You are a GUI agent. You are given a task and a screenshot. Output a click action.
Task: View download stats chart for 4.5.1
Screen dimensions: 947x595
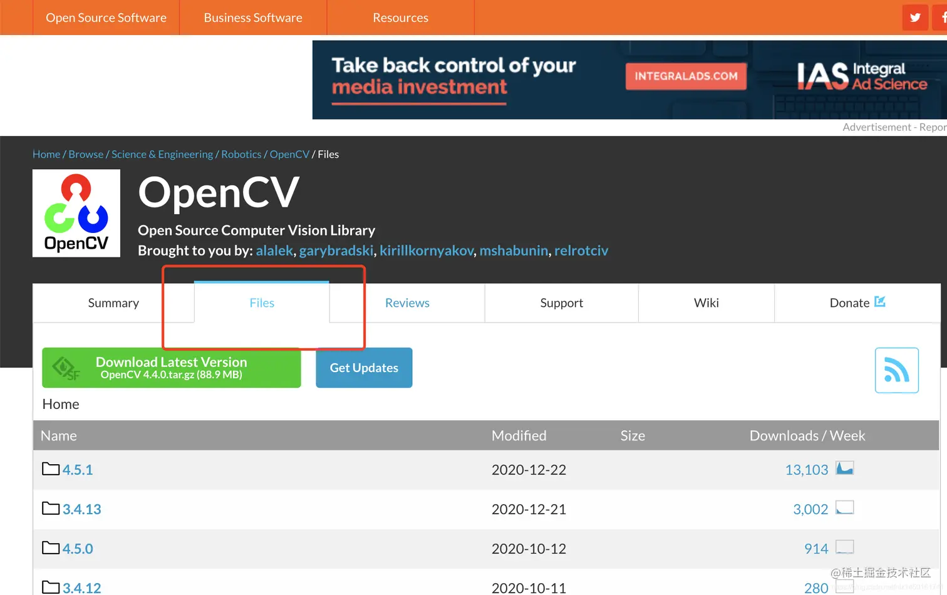[x=845, y=468]
